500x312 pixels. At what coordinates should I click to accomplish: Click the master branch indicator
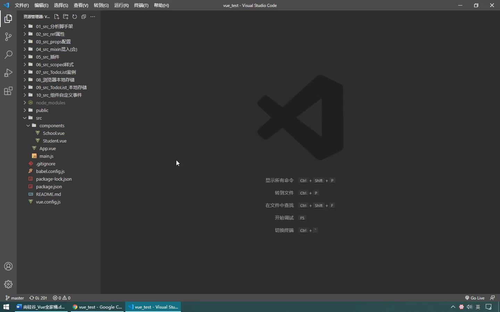pos(15,298)
